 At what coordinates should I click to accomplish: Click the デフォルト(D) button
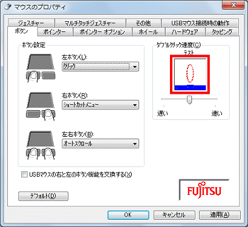pos(43,196)
